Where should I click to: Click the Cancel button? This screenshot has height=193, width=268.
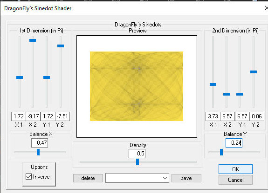(235, 180)
